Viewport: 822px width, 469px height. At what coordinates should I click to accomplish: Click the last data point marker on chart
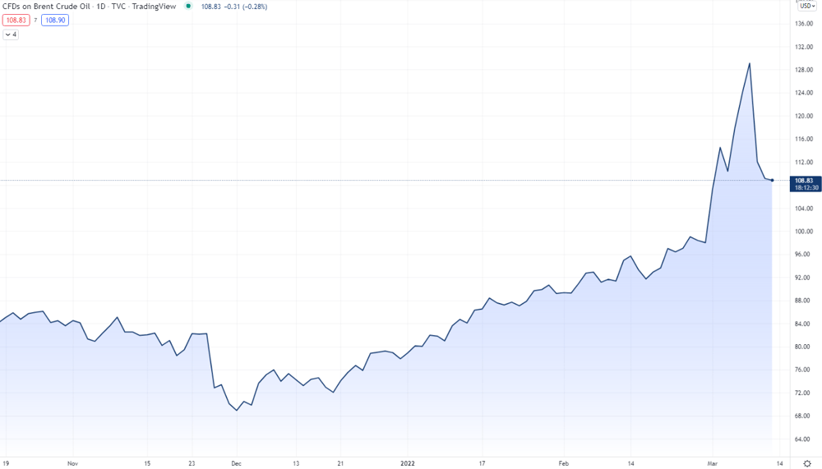pos(772,180)
